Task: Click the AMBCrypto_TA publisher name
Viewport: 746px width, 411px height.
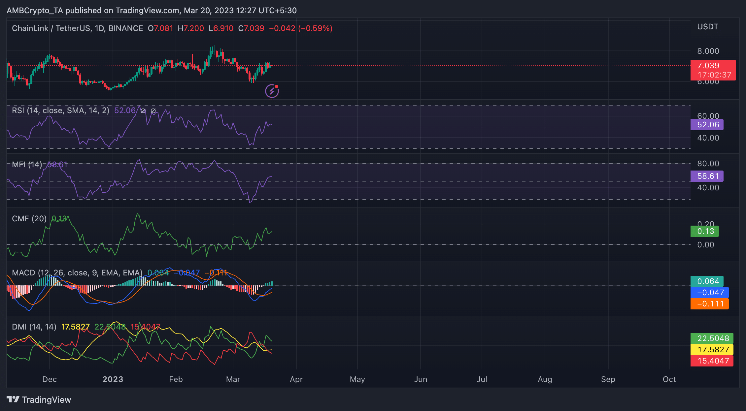Action: click(x=35, y=10)
